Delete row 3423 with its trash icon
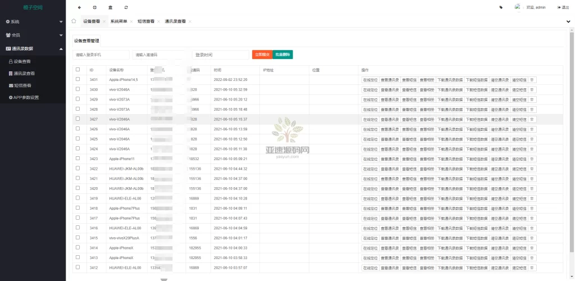The width and height of the screenshot is (575, 281). (532, 159)
